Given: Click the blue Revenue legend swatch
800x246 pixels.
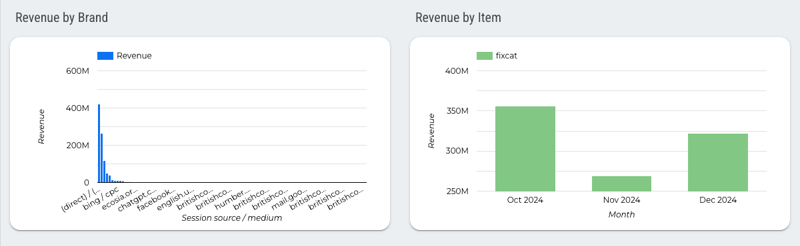Looking at the screenshot, I should coord(105,56).
